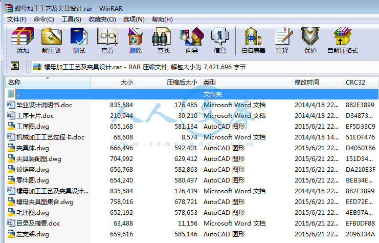This screenshot has height=243, width=379.
Task: Click Word icon of 目录及摘要.doc
Action: pos(11,223)
